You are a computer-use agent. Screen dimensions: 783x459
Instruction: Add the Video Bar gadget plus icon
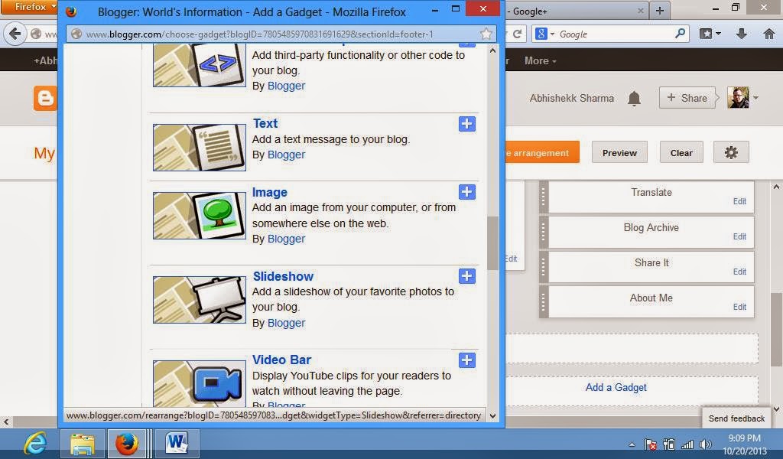coord(466,360)
